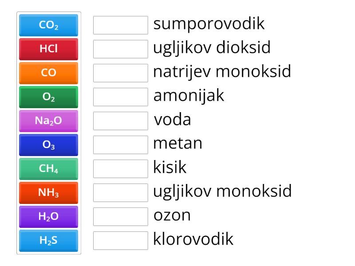Click the answer box for klorovodik
This screenshot has height=266, width=355.
[121, 241]
